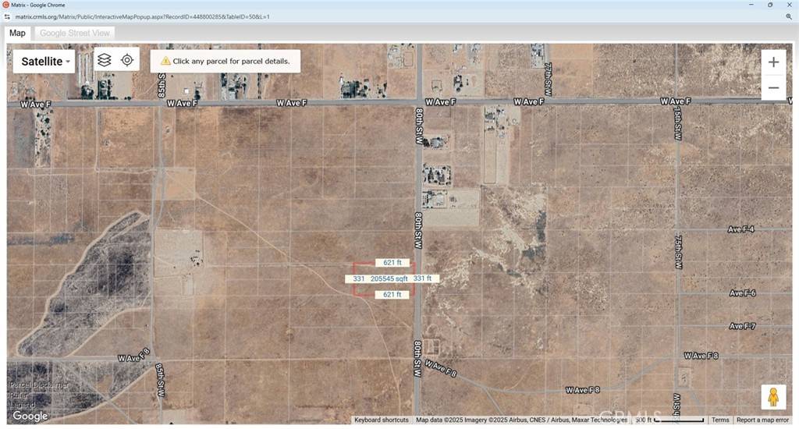This screenshot has height=429, width=799.
Task: Open the map layers panel
Action: (105, 60)
